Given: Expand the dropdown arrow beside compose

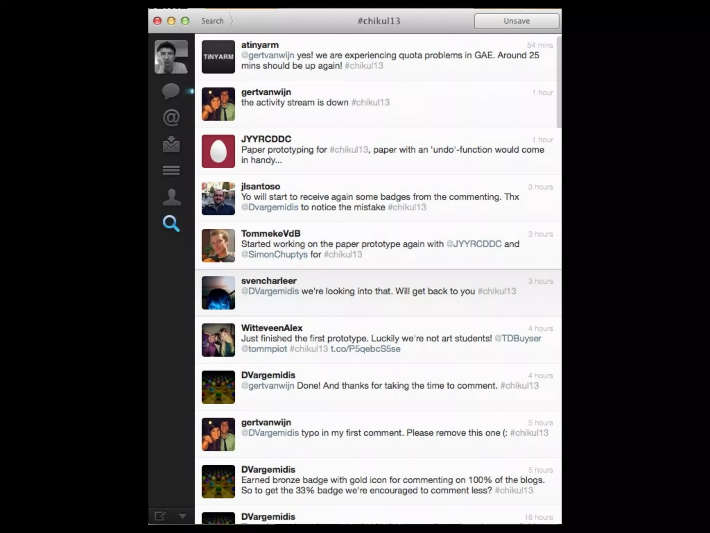Looking at the screenshot, I should coord(182,516).
